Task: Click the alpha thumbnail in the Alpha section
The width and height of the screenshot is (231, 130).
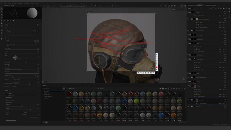Action: (6, 94)
